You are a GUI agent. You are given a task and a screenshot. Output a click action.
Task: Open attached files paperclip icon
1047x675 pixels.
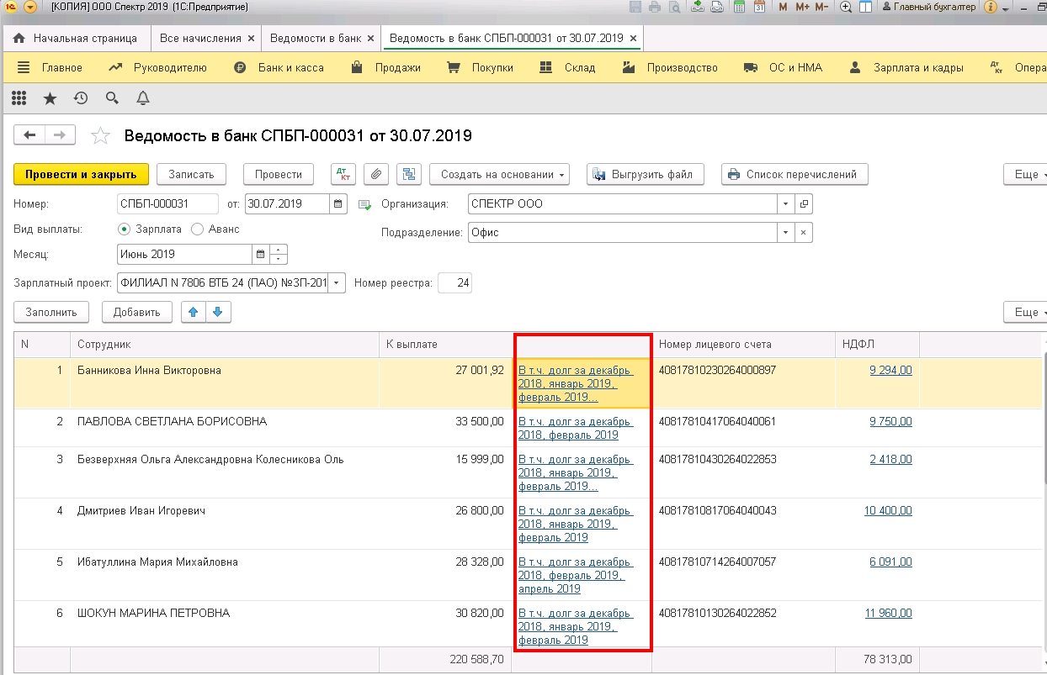(x=376, y=174)
